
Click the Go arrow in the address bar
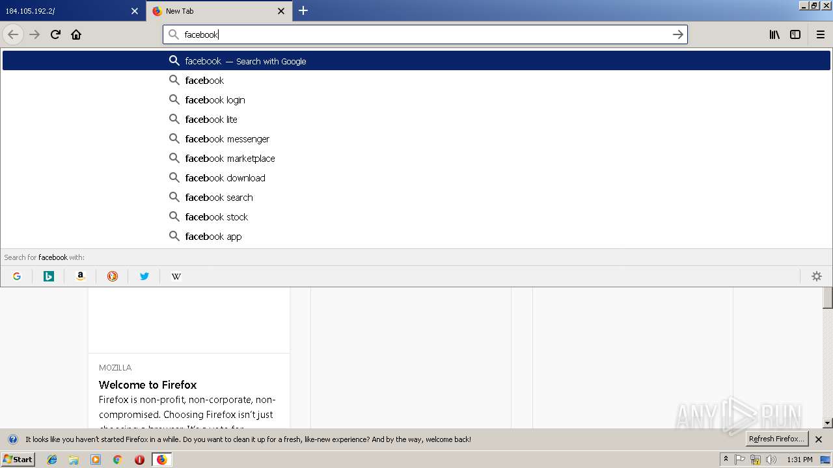677,34
